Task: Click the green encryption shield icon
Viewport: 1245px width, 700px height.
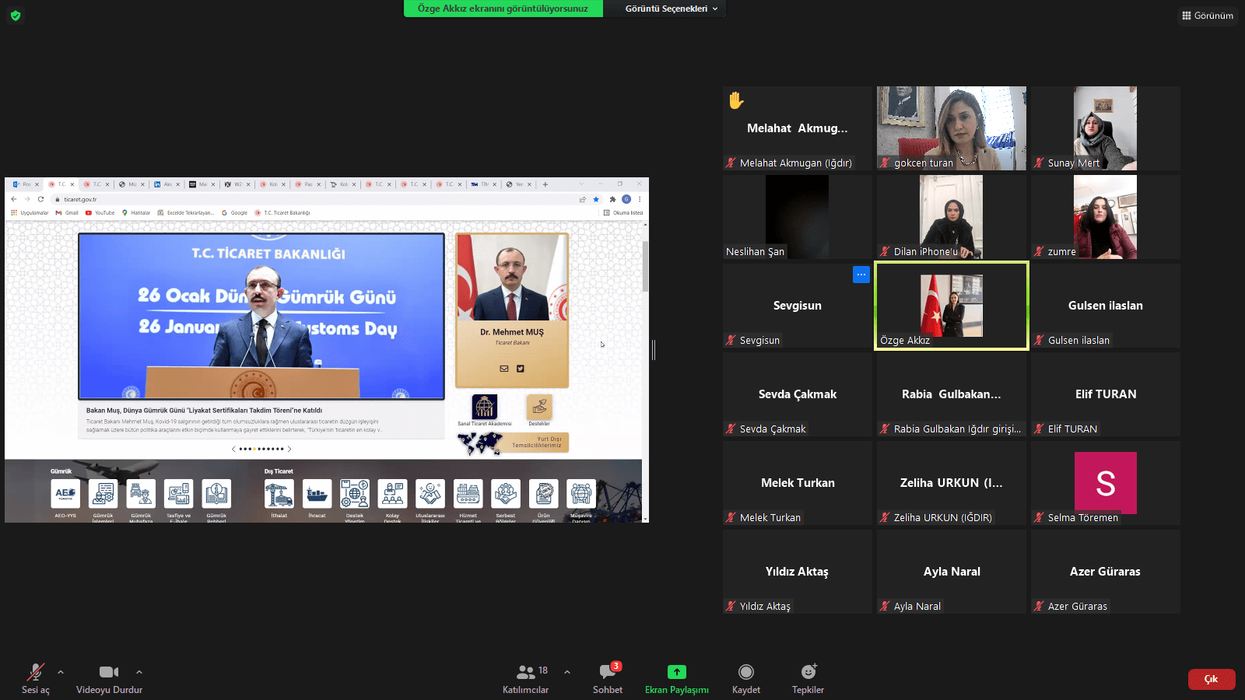Action: click(x=16, y=16)
